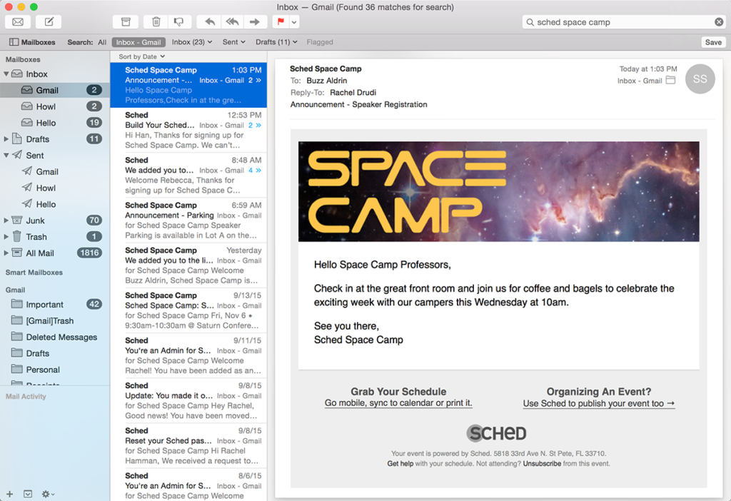The height and width of the screenshot is (501, 731).
Task: Open the 'Reset your Sched pas...' email
Action: [x=188, y=445]
